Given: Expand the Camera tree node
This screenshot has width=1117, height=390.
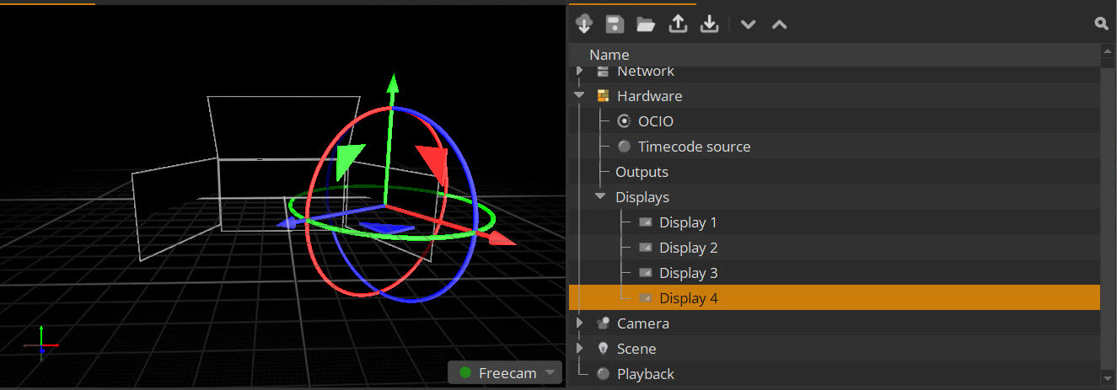Looking at the screenshot, I should pyautogui.click(x=579, y=323).
